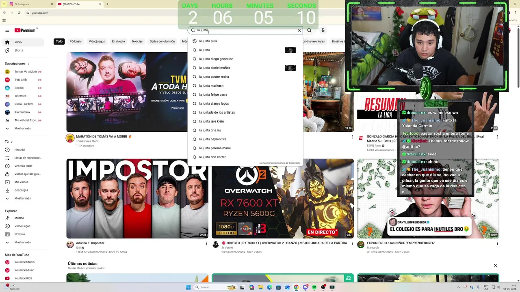The width and height of the screenshot is (520, 292).
Task: Open TVN Chile subscription channel
Action: pos(23,80)
